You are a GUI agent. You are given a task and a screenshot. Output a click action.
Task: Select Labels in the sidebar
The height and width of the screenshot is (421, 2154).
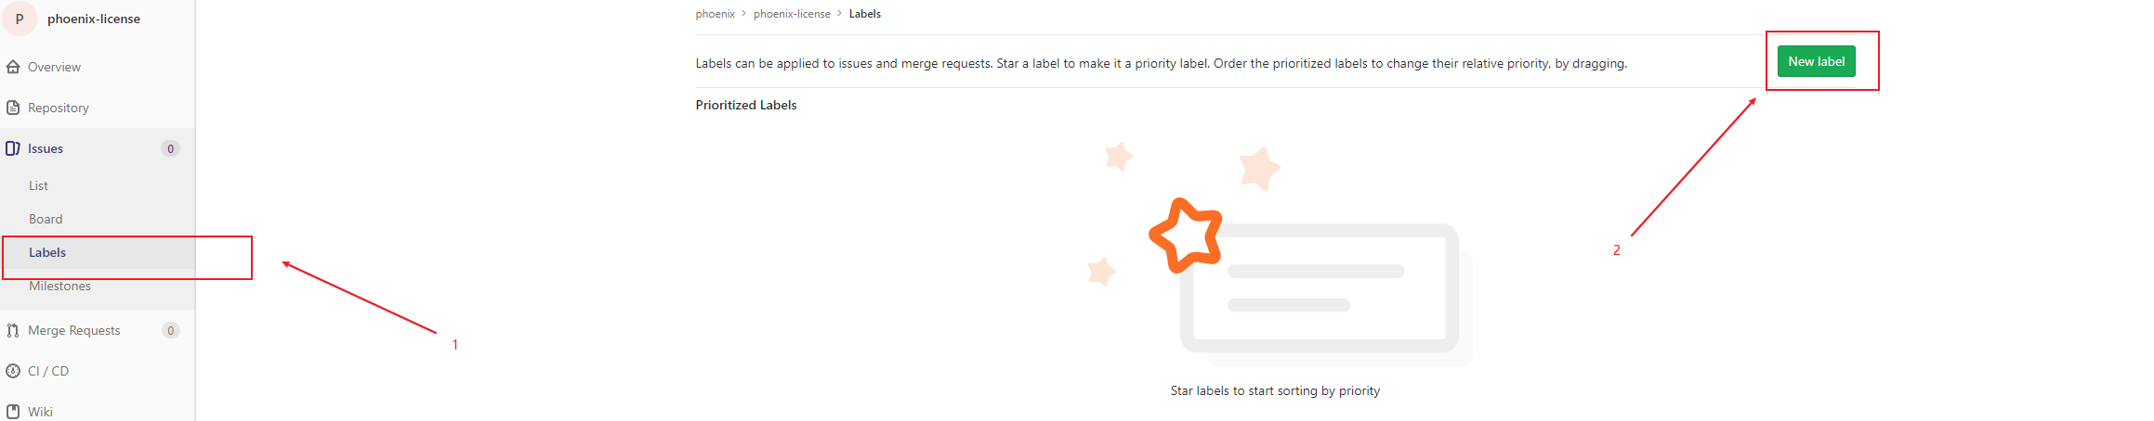[47, 252]
